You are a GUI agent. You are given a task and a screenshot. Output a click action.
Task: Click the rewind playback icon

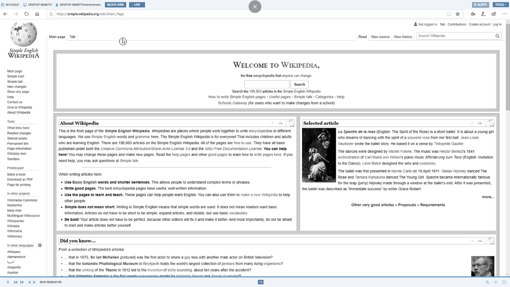coord(15,282)
